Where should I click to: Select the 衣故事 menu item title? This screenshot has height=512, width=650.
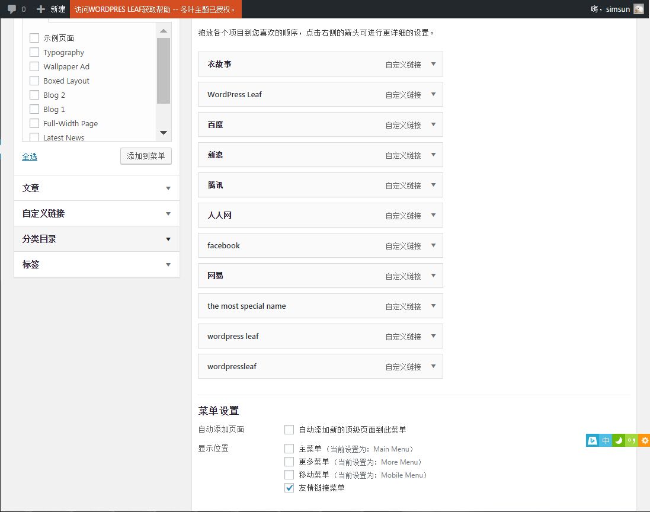tap(219, 64)
